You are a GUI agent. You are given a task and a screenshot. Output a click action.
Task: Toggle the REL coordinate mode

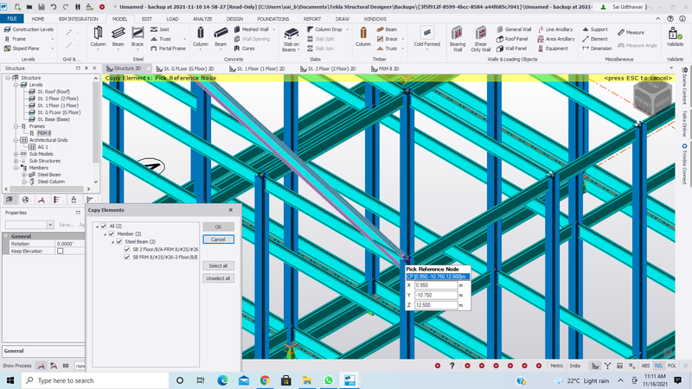[658, 366]
